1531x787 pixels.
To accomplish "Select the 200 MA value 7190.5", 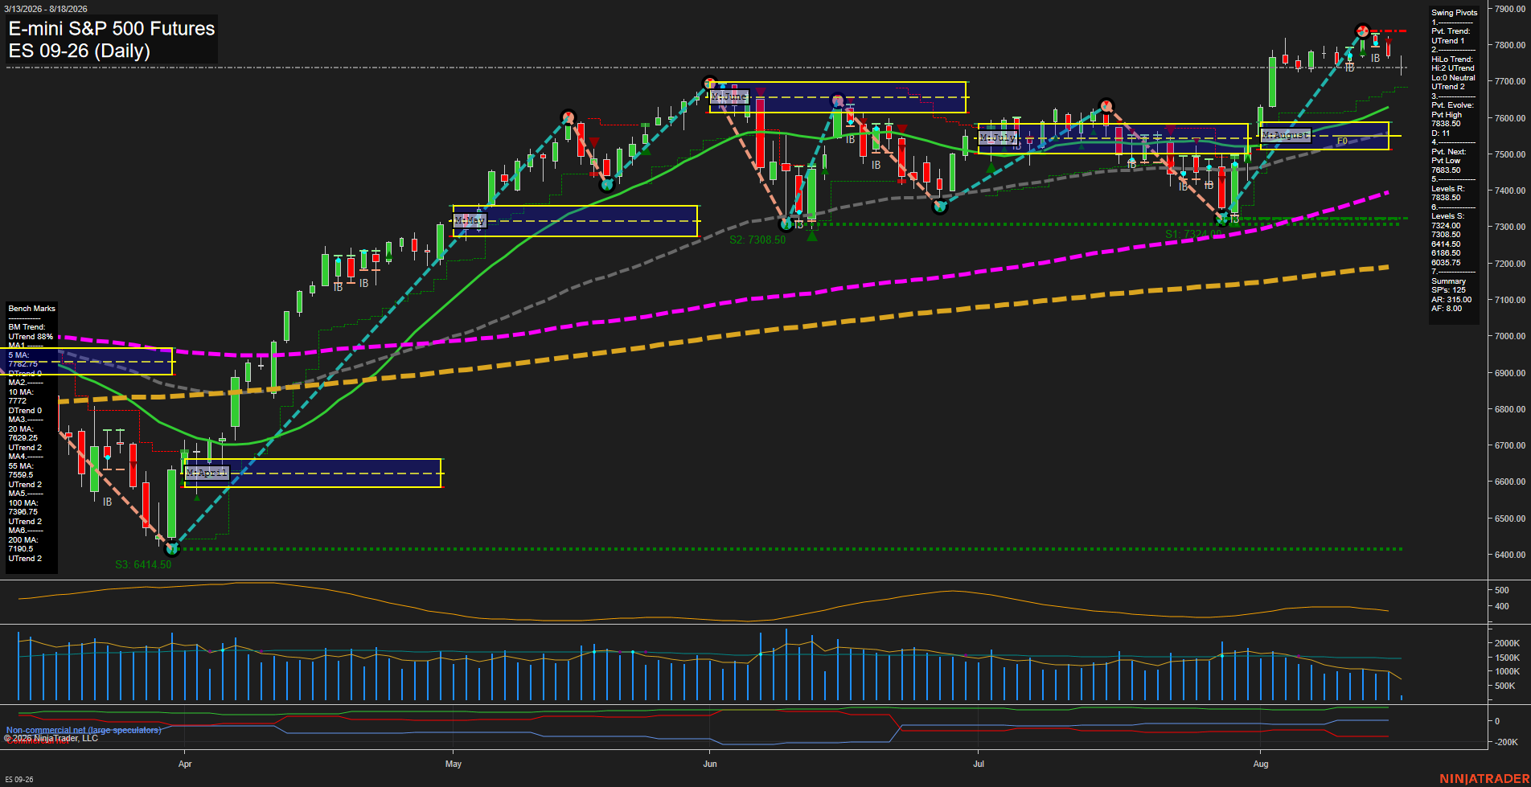I will (21, 549).
